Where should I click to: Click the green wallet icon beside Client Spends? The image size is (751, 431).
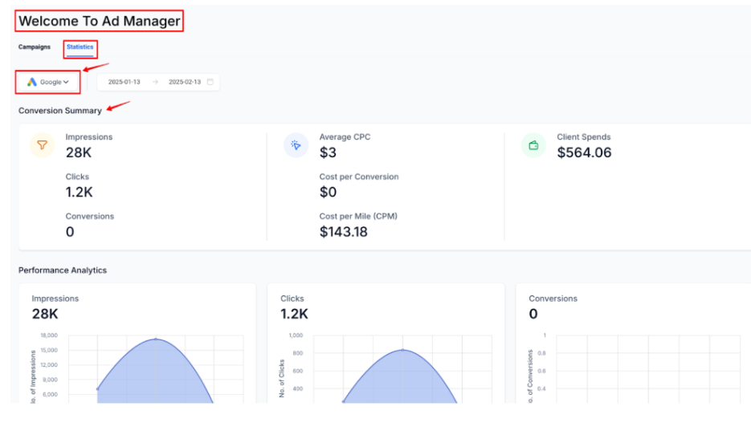point(533,146)
